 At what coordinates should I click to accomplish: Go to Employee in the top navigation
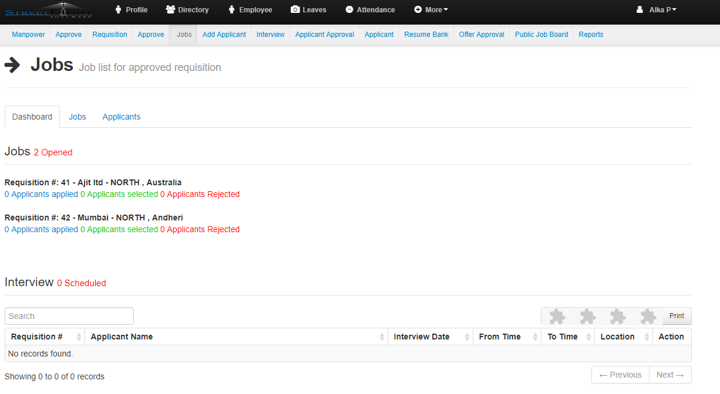250,10
